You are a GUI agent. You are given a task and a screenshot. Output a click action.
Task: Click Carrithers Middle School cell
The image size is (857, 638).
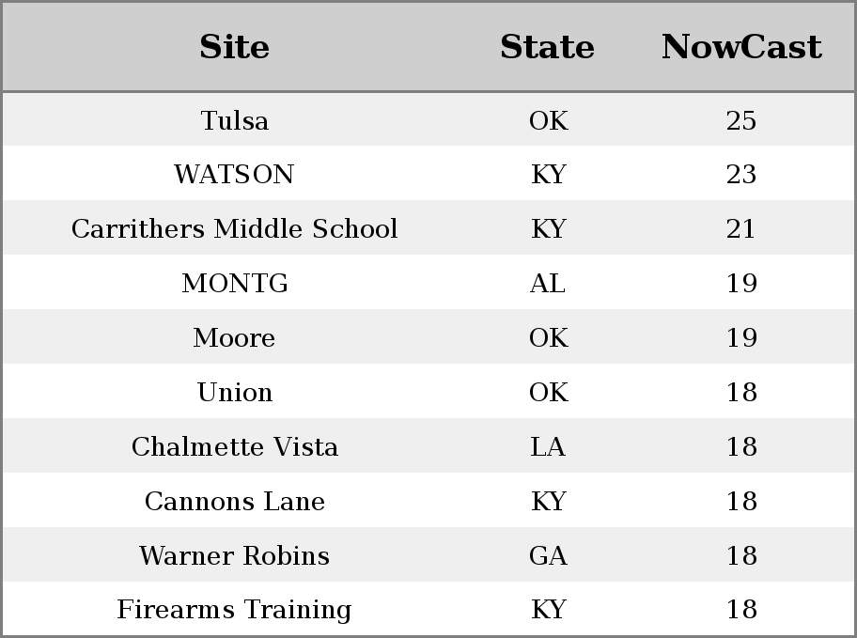coord(235,228)
